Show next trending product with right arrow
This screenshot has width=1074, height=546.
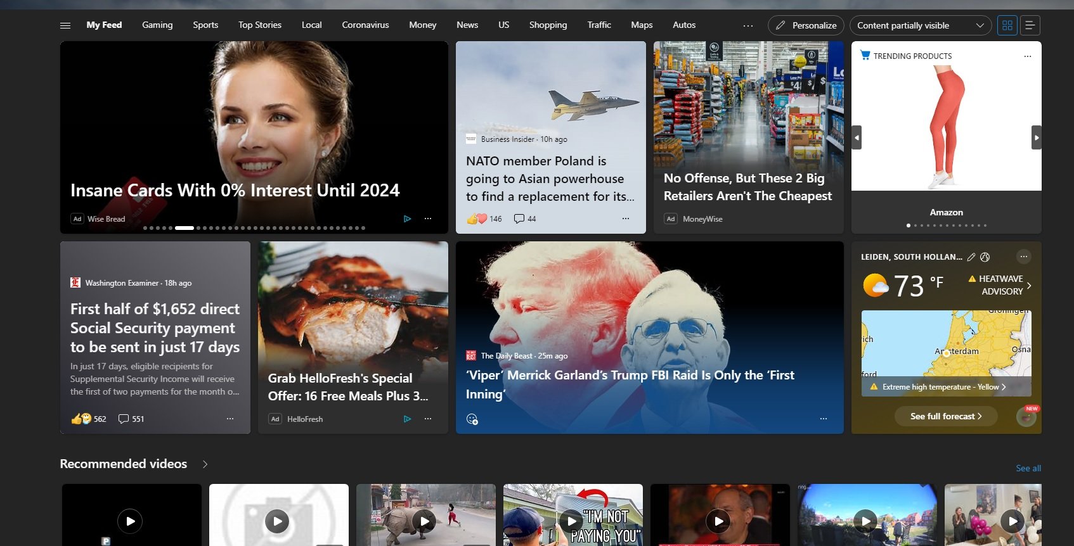(1036, 137)
